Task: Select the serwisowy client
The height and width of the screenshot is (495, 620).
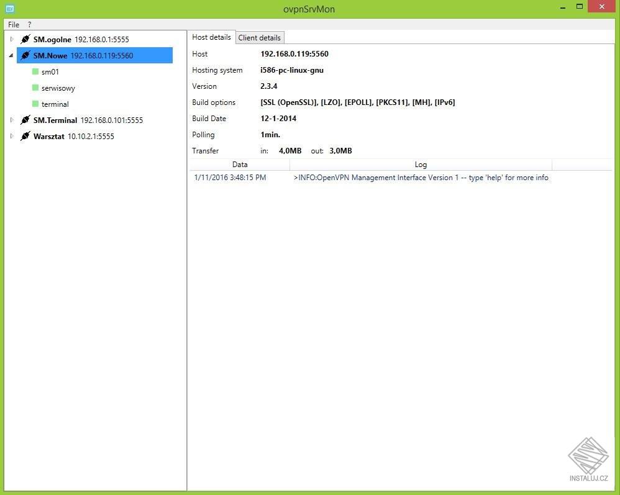Action: [x=58, y=88]
